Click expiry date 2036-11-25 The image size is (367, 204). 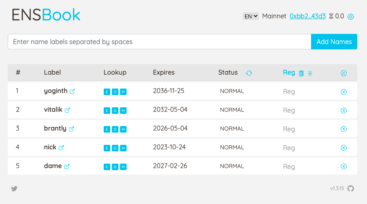click(x=169, y=91)
